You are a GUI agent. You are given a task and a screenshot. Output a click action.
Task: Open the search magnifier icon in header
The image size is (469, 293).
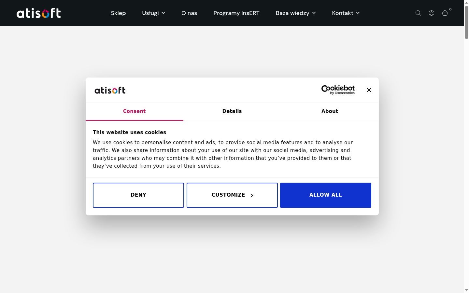pyautogui.click(x=418, y=13)
